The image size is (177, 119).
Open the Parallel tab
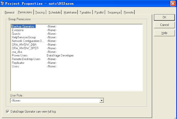(x=99, y=12)
